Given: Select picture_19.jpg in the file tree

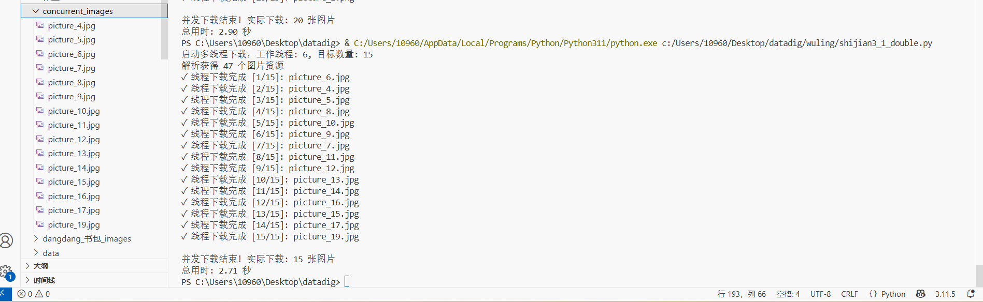Looking at the screenshot, I should (x=74, y=224).
